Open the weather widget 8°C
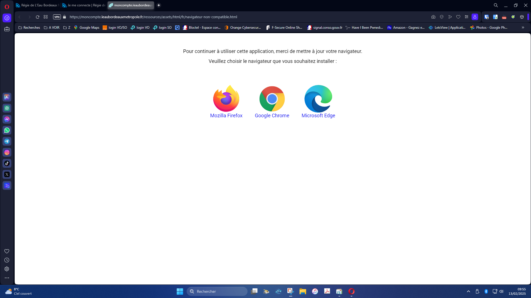Viewport: 531px width, 298px height. coord(19,291)
